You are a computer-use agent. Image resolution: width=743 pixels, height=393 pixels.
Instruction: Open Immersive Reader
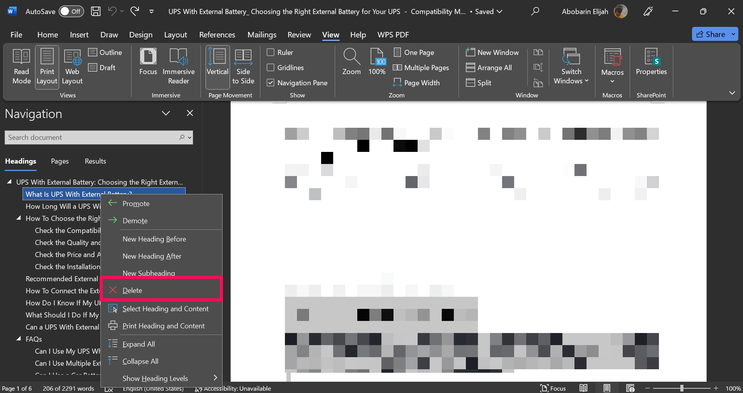tap(179, 67)
